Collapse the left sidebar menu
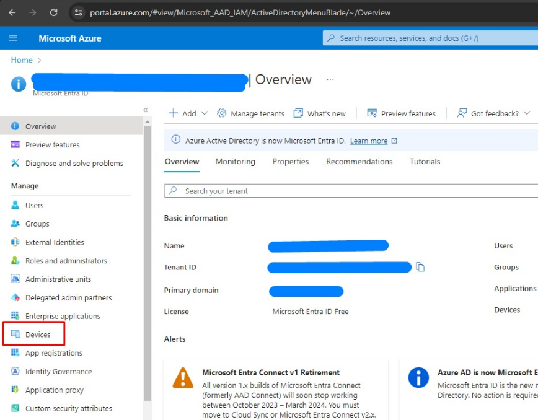Screen dimensions: 538x420 tap(146, 110)
